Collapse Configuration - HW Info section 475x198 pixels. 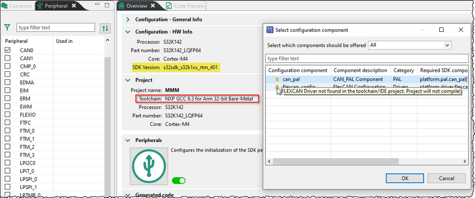[128, 32]
